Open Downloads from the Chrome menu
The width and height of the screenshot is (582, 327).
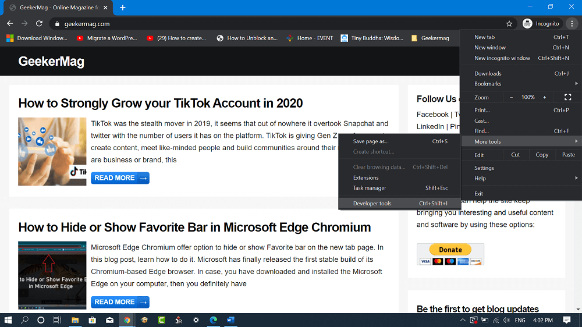tap(521, 73)
